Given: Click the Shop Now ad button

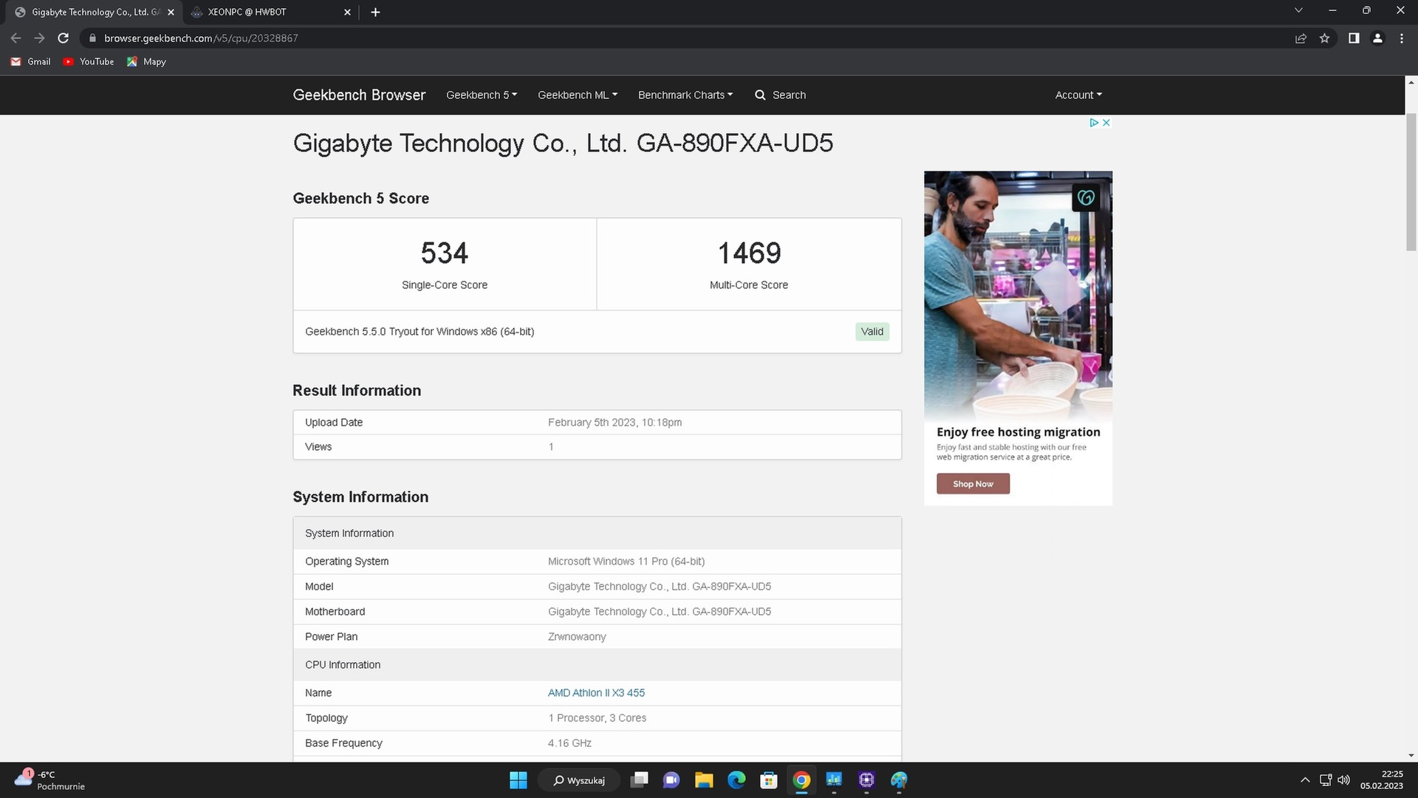Looking at the screenshot, I should click(973, 484).
